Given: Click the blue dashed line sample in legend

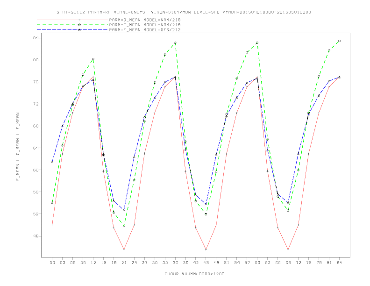Looking at the screenshot, I should pyautogui.click(x=72, y=30).
